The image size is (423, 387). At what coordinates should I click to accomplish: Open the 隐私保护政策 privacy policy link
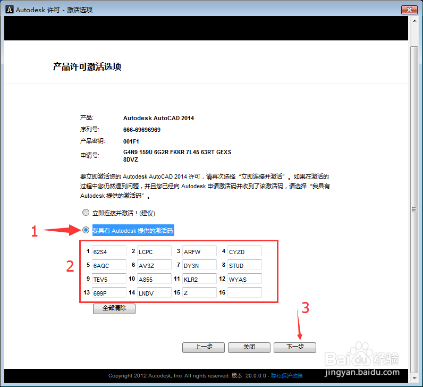[x=287, y=376]
